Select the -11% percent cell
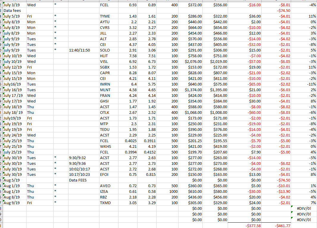Image resolution: width=317 pixels, height=228 pixels. (x=304, y=84)
